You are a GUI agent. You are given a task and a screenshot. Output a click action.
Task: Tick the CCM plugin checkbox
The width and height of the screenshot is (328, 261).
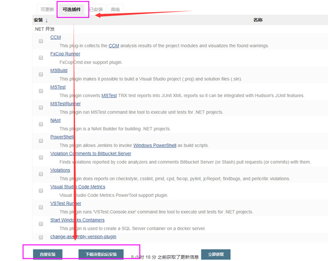click(x=41, y=41)
